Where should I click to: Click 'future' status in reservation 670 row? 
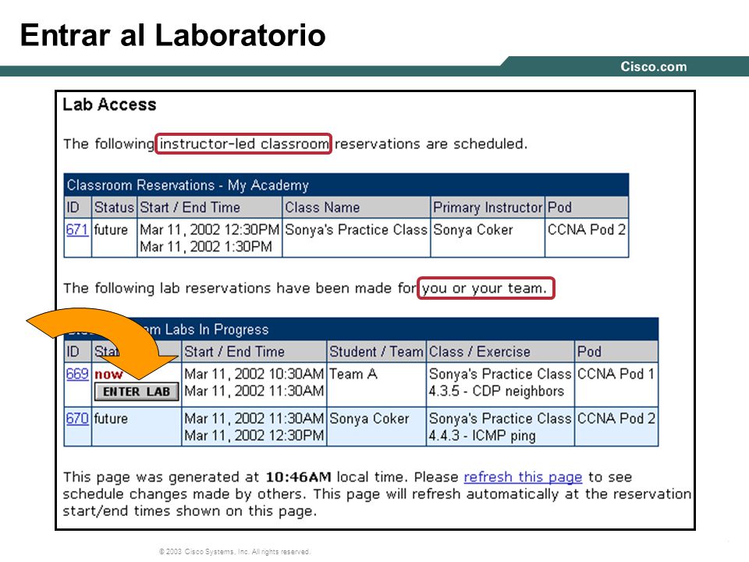tap(111, 418)
